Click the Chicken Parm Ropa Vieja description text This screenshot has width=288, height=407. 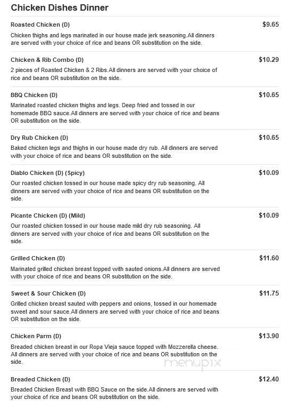coord(114,354)
